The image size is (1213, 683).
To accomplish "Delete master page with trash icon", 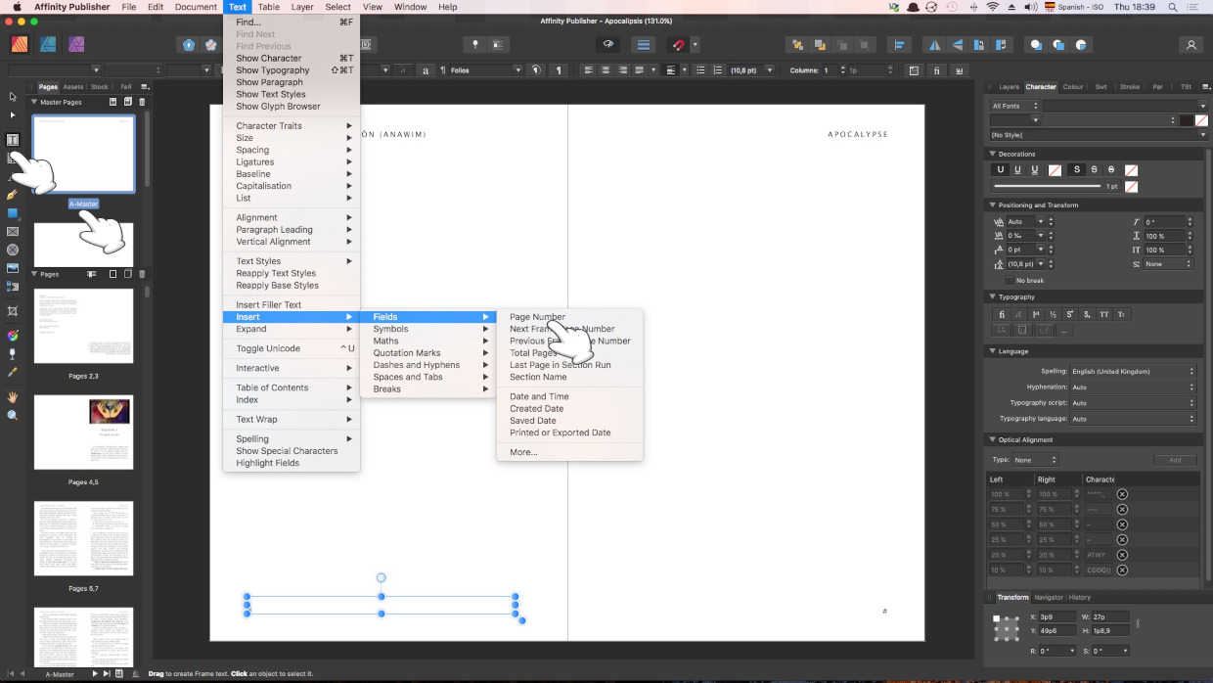I will [142, 102].
